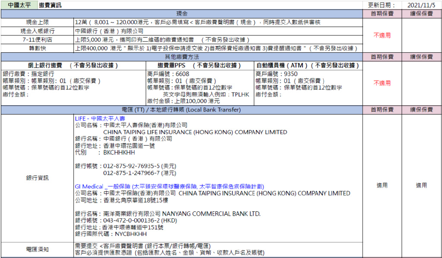Image resolution: width=442 pixels, height=258 pixels.
Task: Click the 上限5,000 港元 description cell
Action: pyautogui.click(x=218, y=40)
